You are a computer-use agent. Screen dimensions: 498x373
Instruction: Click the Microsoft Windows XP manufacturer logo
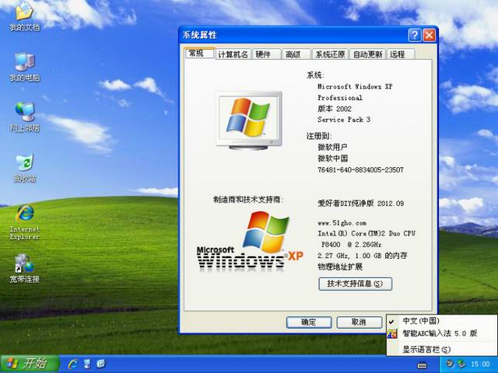click(250, 242)
